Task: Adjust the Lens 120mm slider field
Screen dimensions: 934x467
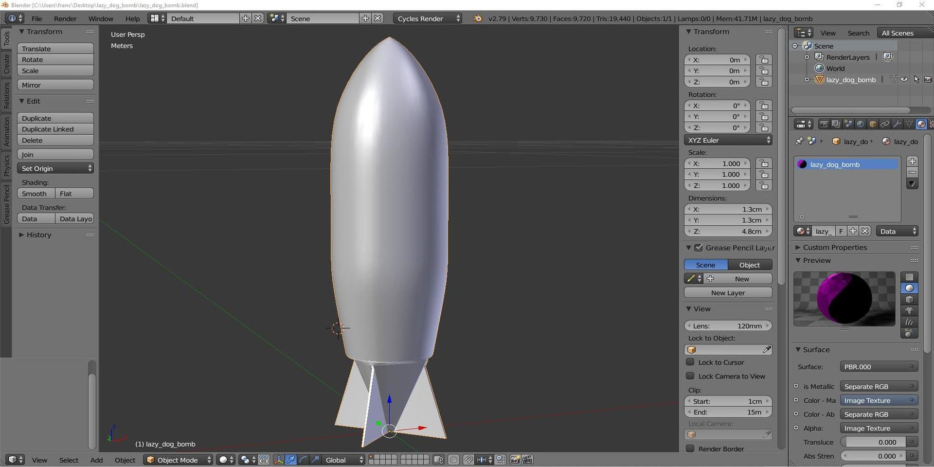Action: pos(728,326)
